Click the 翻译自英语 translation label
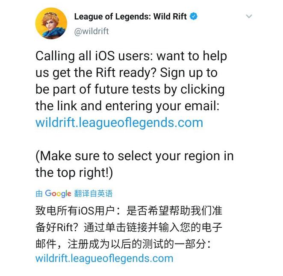 coord(93,194)
